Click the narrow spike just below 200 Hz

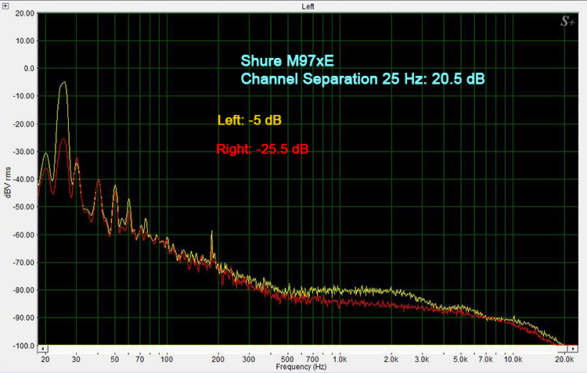point(212,235)
